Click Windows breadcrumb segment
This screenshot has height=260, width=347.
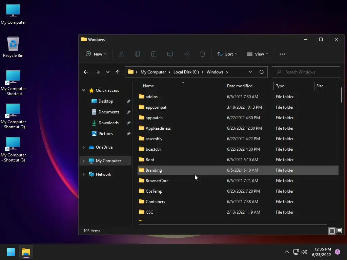[215, 72]
